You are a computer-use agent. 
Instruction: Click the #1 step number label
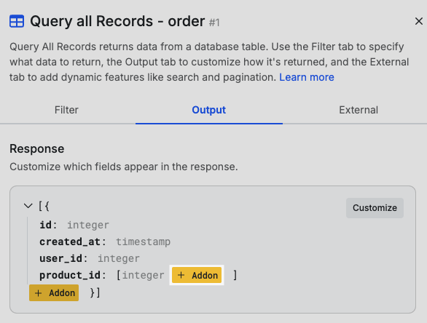[x=214, y=23]
